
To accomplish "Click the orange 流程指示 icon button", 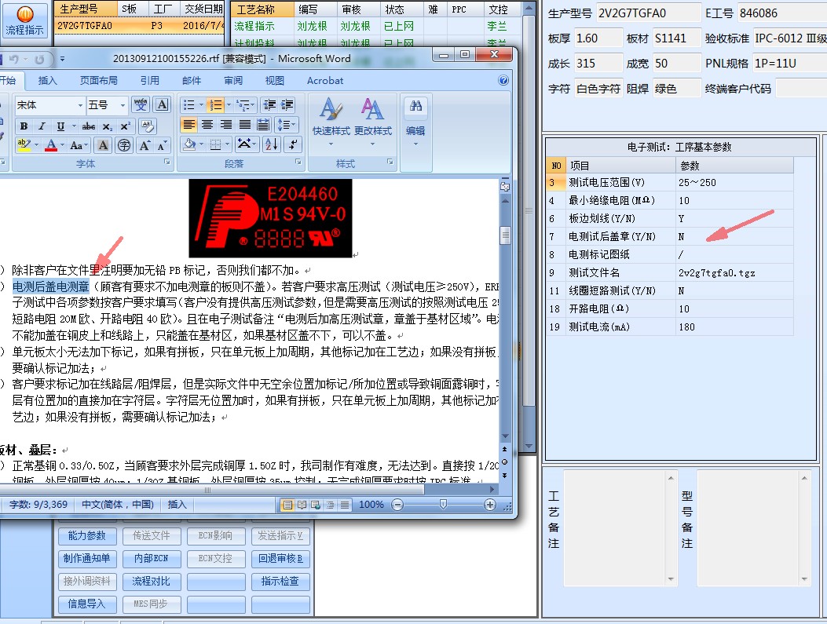I will [x=25, y=20].
